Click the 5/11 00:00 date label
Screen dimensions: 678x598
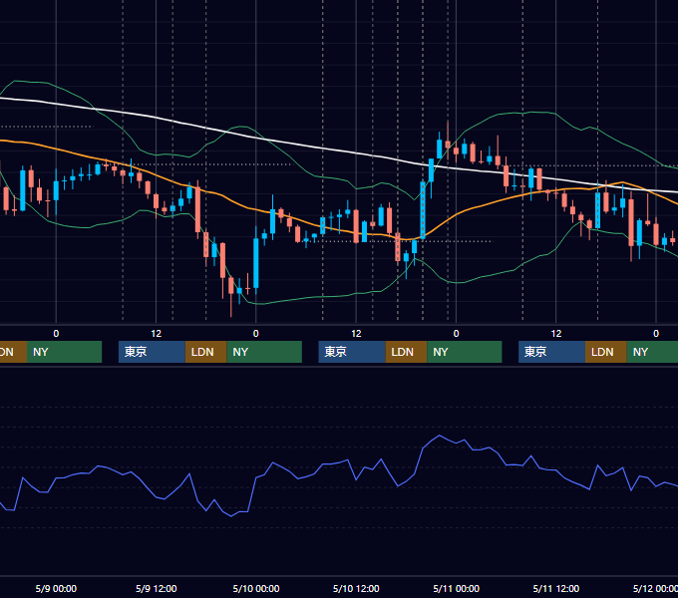pyautogui.click(x=457, y=588)
